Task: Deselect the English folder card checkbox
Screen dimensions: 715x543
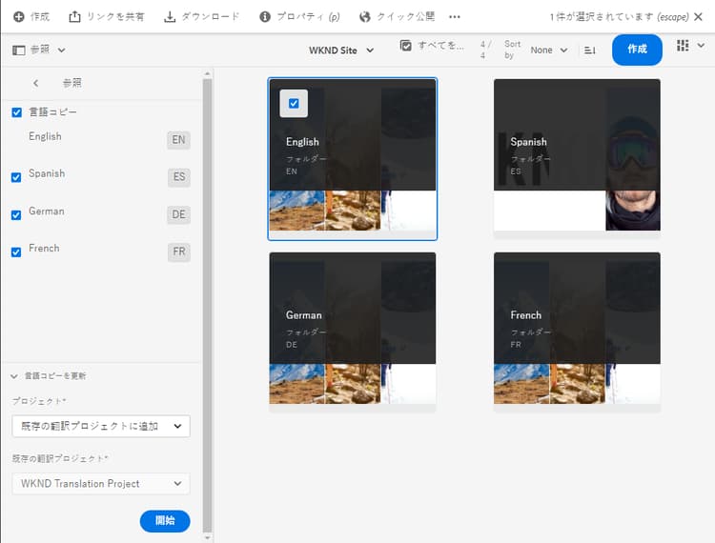Action: point(293,103)
